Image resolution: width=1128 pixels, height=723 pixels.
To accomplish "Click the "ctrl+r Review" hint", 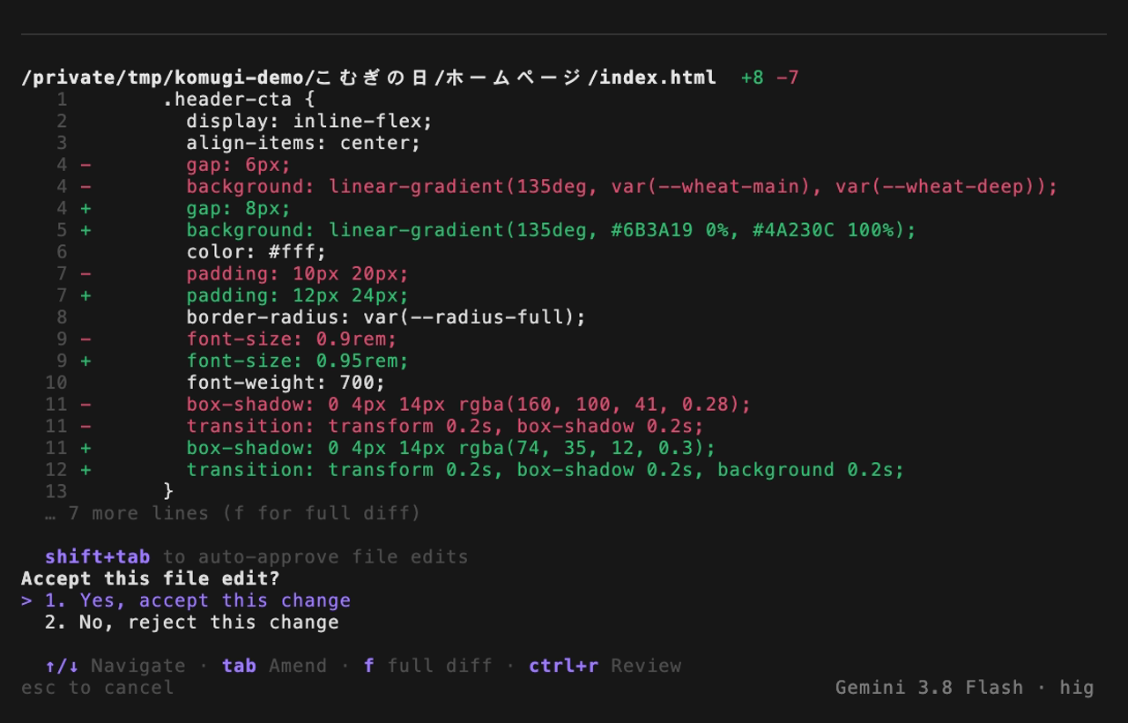I will 605,666.
